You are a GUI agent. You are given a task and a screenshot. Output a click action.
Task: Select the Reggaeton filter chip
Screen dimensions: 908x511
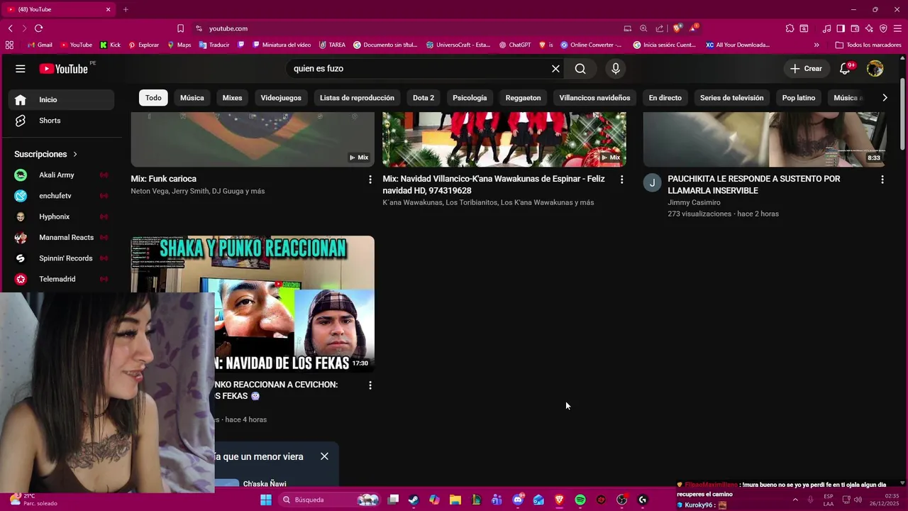click(523, 98)
